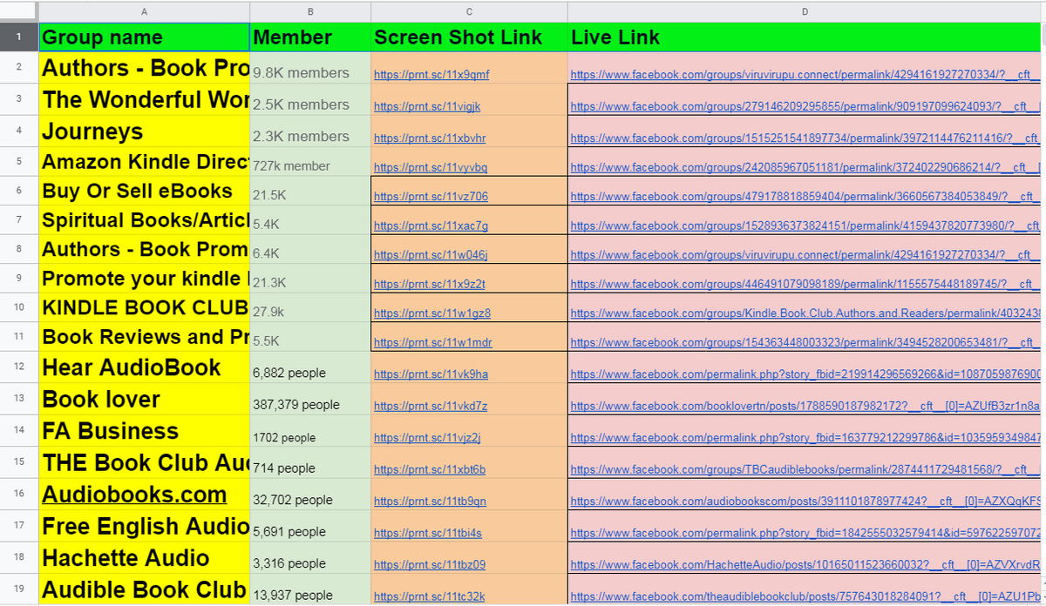Open screenshot link prnt.sc/11vk9ha

pyautogui.click(x=431, y=374)
